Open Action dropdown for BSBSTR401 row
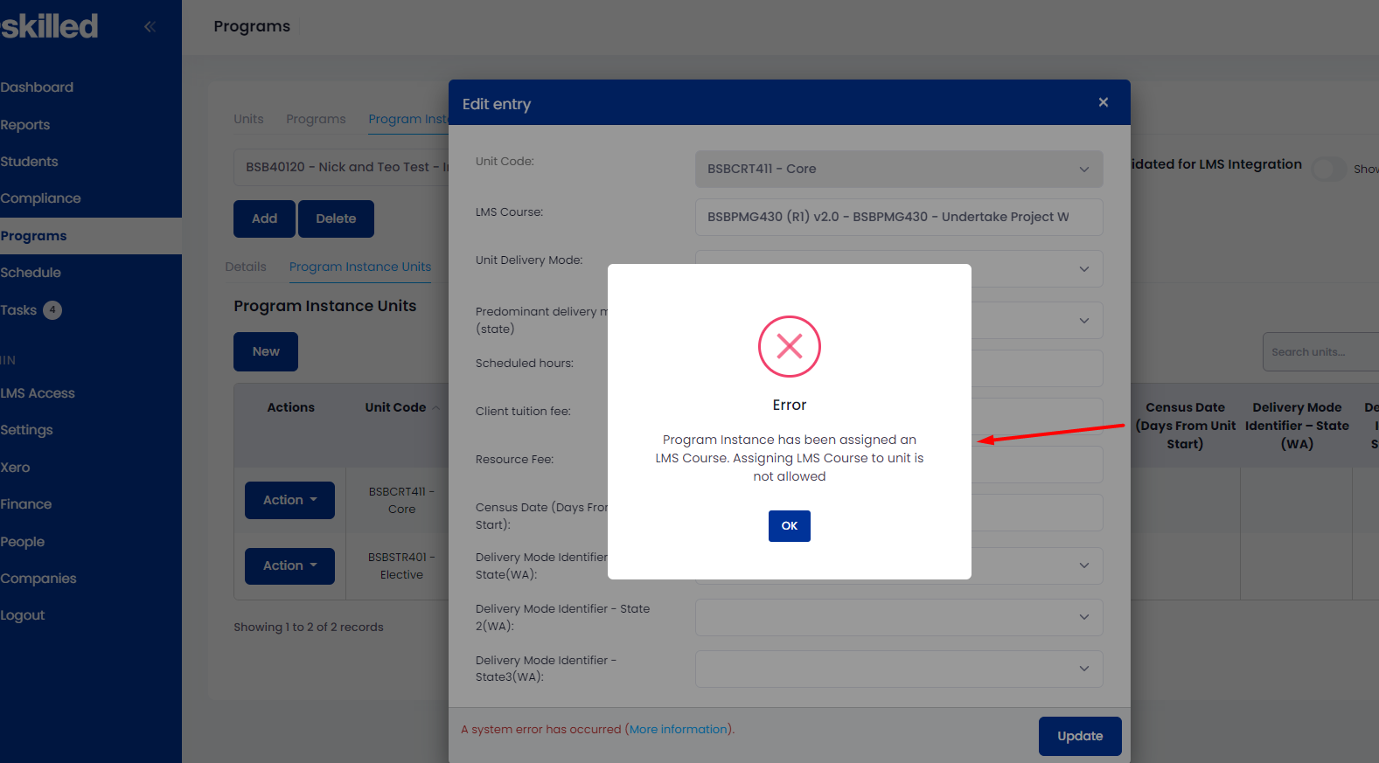1379x763 pixels. pos(289,565)
